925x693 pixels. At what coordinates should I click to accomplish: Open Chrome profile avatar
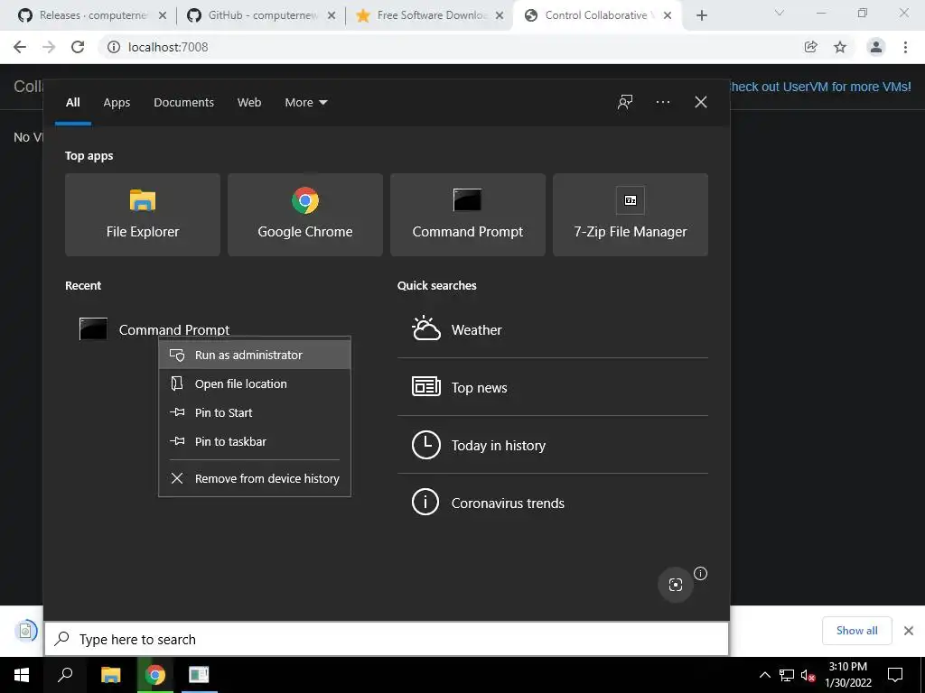click(876, 47)
